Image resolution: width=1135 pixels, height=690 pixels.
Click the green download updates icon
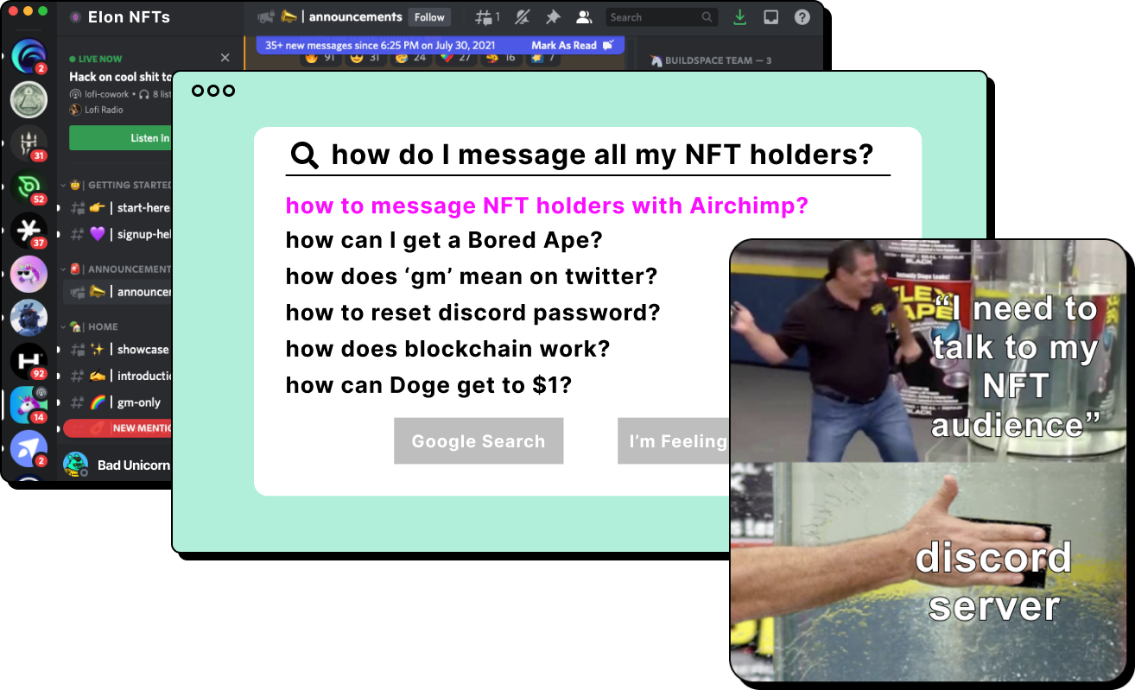pos(739,17)
